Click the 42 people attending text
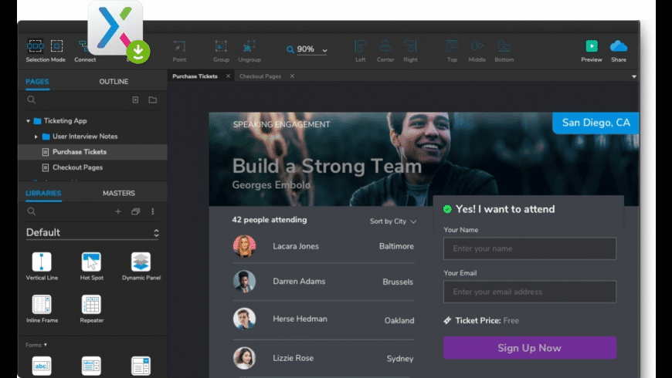 (x=270, y=220)
